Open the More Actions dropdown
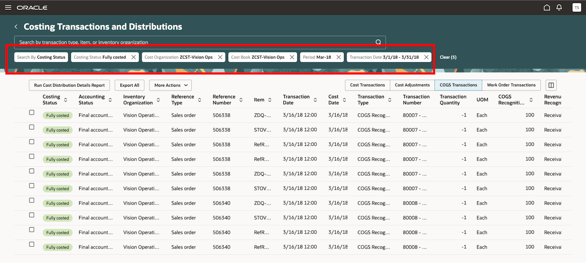The width and height of the screenshot is (586, 264). (x=170, y=85)
